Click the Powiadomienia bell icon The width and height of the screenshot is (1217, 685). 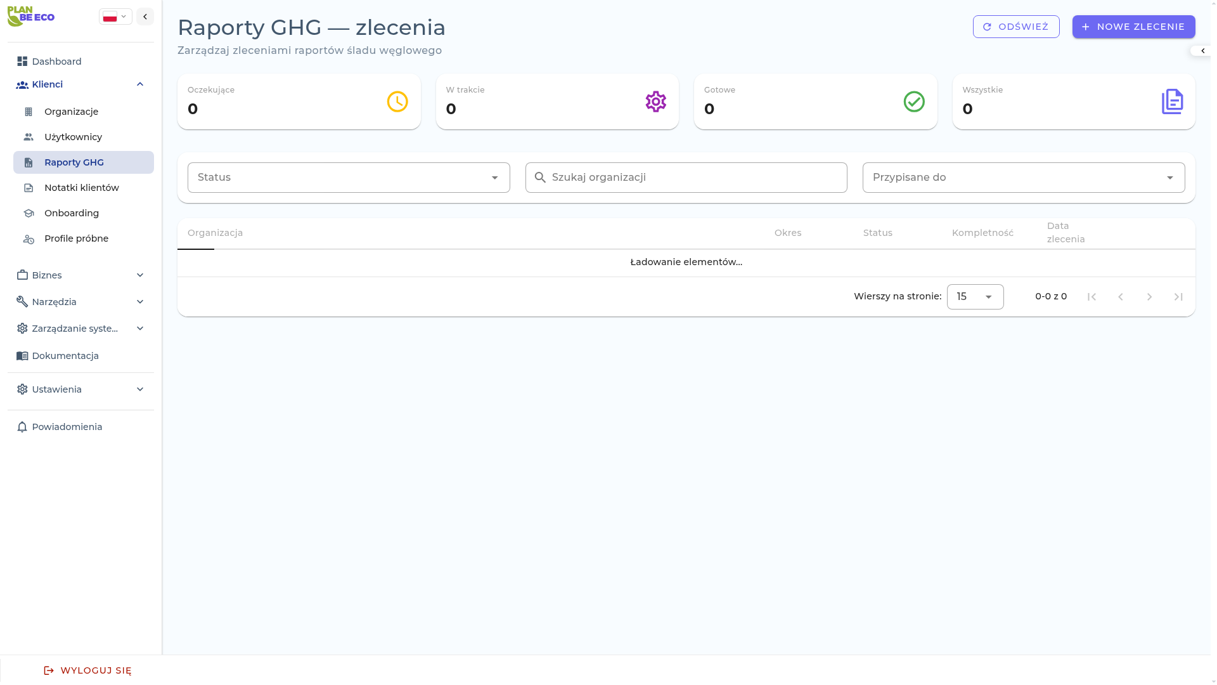click(x=22, y=427)
